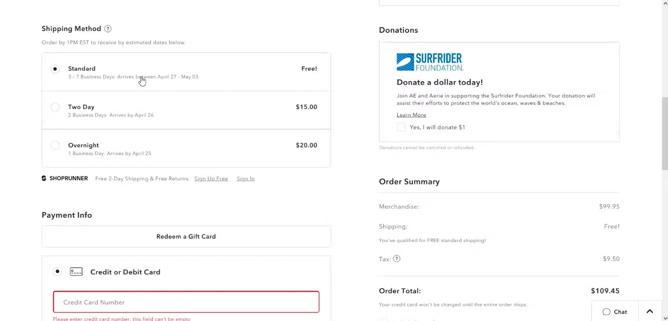
Task: Click the Chat speech bubble icon
Action: [x=607, y=312]
